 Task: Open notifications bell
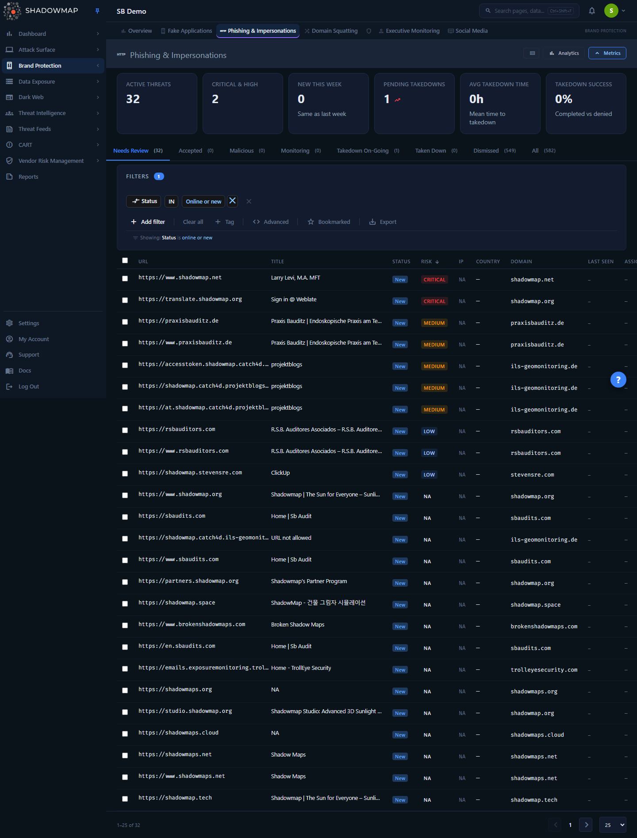[592, 11]
